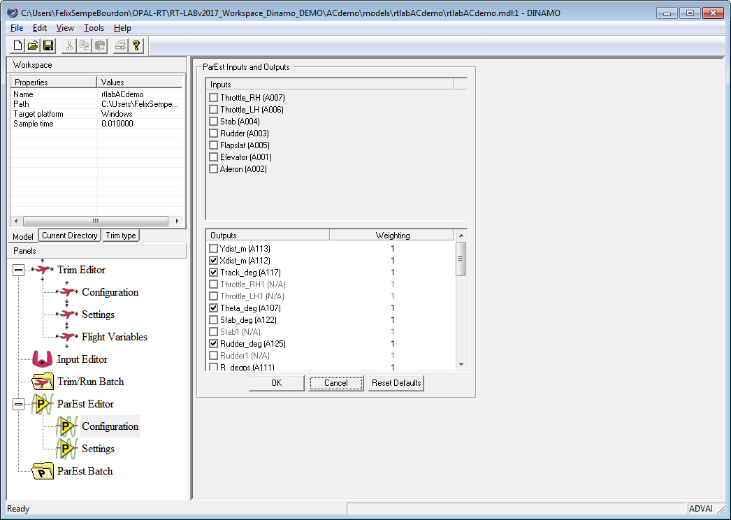Click the Save floppy disk icon
Image resolution: width=731 pixels, height=520 pixels.
pyautogui.click(x=48, y=45)
